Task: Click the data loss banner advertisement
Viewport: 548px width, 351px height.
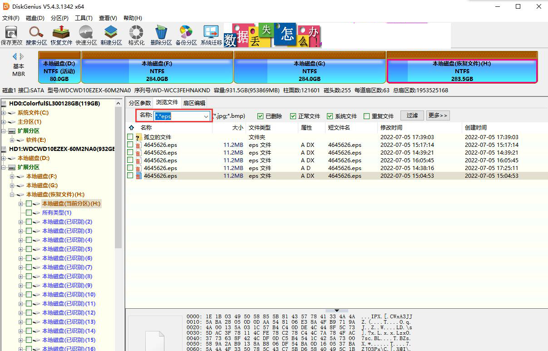Action: (x=272, y=35)
